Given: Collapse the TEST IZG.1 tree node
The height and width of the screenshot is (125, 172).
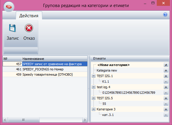Looking at the screenshot, I should click(93, 76).
